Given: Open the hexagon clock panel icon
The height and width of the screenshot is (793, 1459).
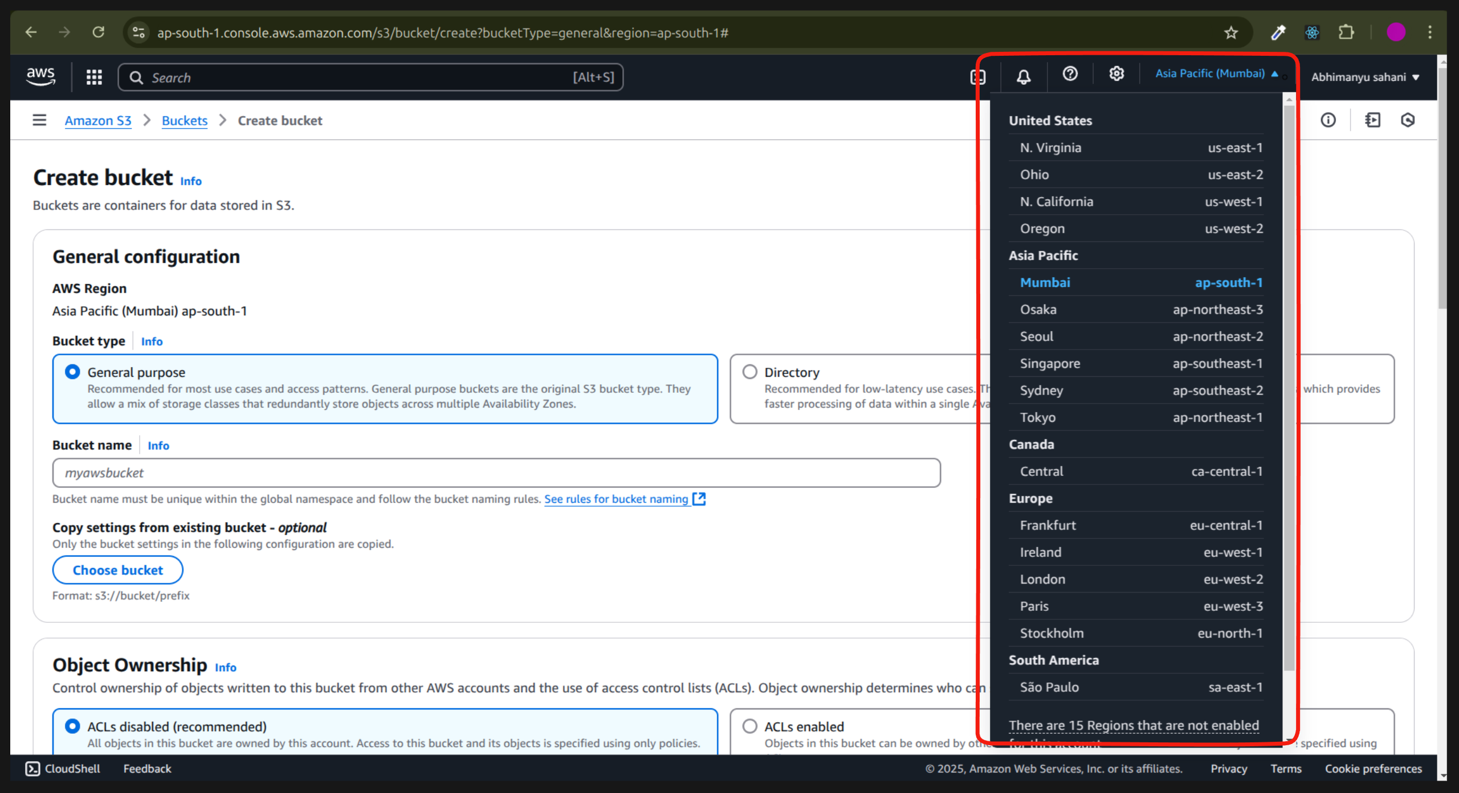Looking at the screenshot, I should click(1408, 120).
